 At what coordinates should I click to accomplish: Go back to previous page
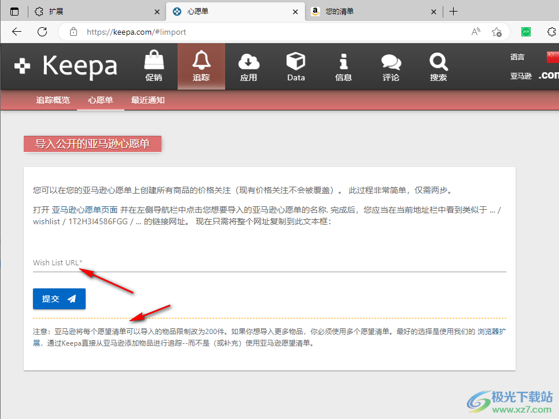click(17, 32)
